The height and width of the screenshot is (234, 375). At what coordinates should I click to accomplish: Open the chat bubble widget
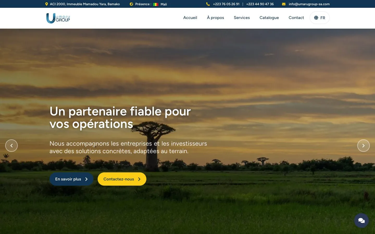(x=361, y=220)
